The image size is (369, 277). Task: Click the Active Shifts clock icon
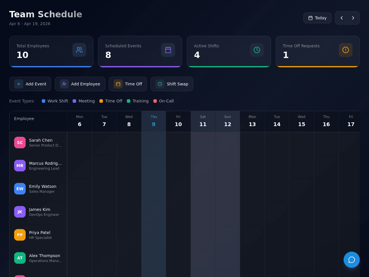pyautogui.click(x=257, y=50)
